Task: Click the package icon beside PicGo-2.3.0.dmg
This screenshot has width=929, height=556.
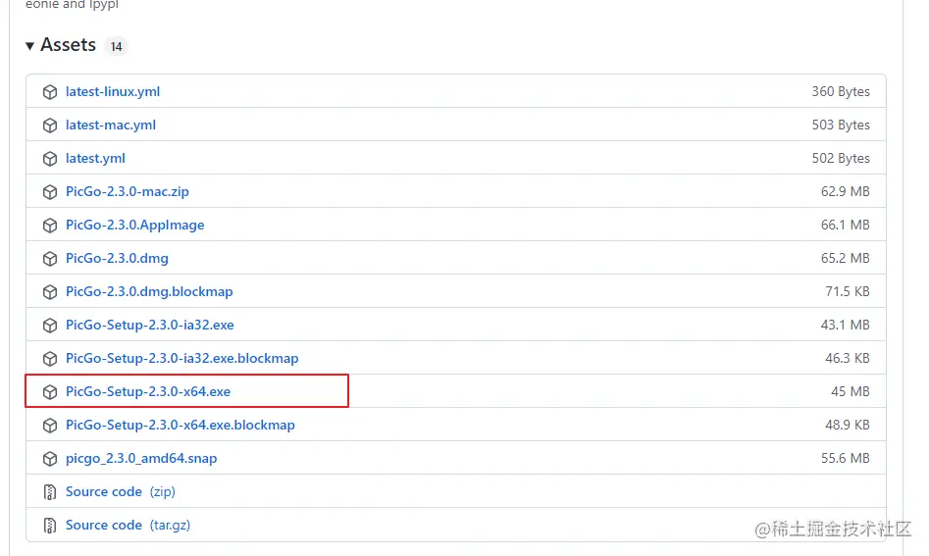Action: pyautogui.click(x=50, y=259)
